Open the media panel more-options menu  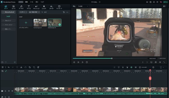pyautogui.click(x=67, y=12)
